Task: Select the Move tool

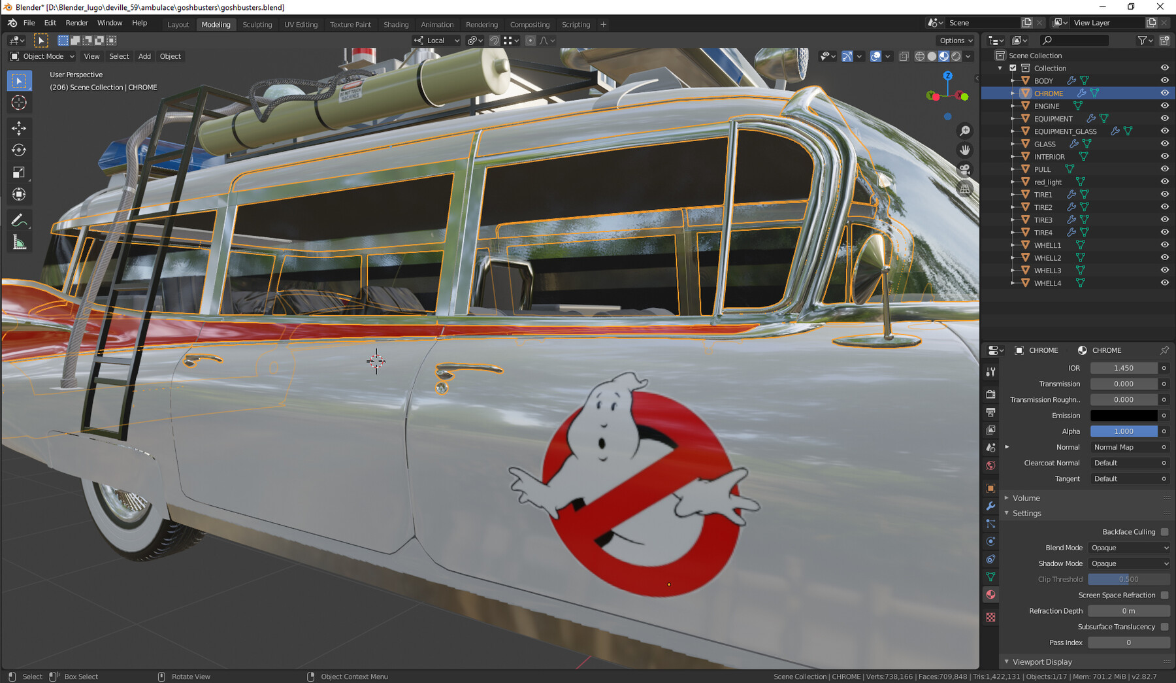Action: 19,128
